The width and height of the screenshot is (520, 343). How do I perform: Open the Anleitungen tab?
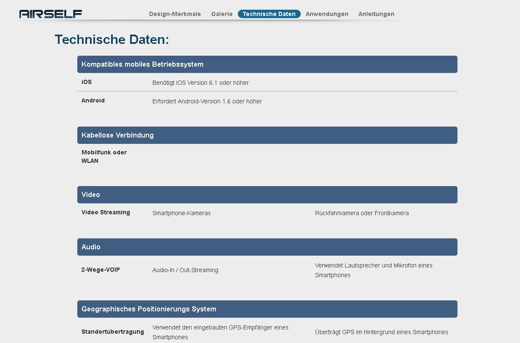click(x=376, y=14)
